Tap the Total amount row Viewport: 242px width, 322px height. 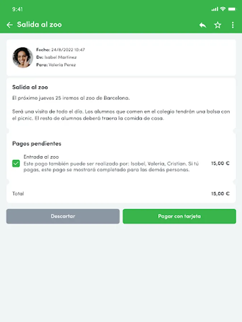coord(121,194)
